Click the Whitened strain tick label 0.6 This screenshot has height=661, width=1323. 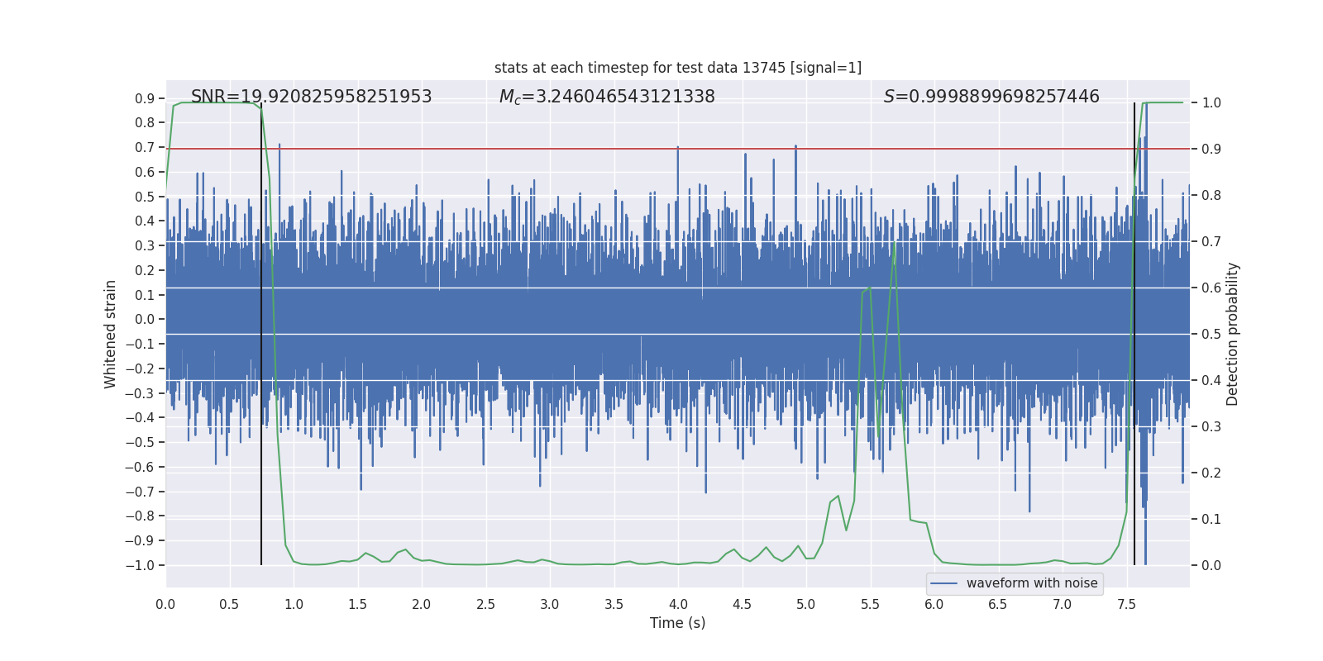click(145, 172)
